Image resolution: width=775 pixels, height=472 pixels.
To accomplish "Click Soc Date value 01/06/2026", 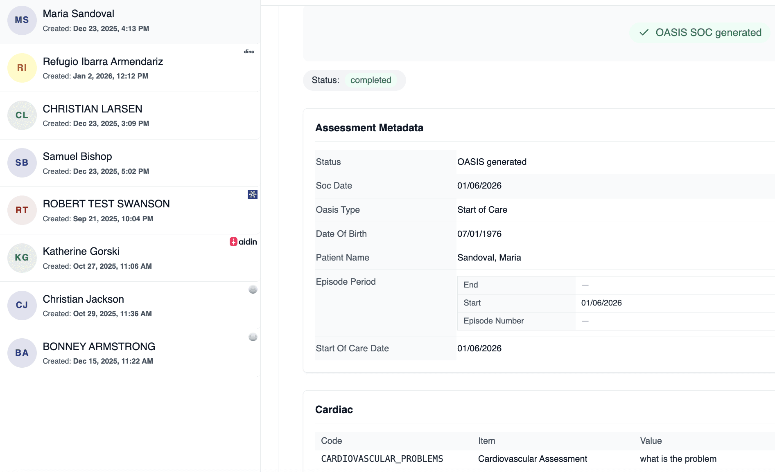I will pyautogui.click(x=479, y=186).
